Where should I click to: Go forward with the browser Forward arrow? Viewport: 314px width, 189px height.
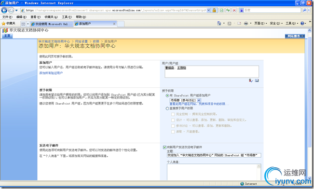click(x=11, y=10)
